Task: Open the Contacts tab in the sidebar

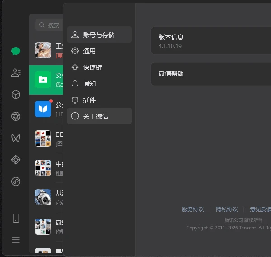Action: click(16, 73)
